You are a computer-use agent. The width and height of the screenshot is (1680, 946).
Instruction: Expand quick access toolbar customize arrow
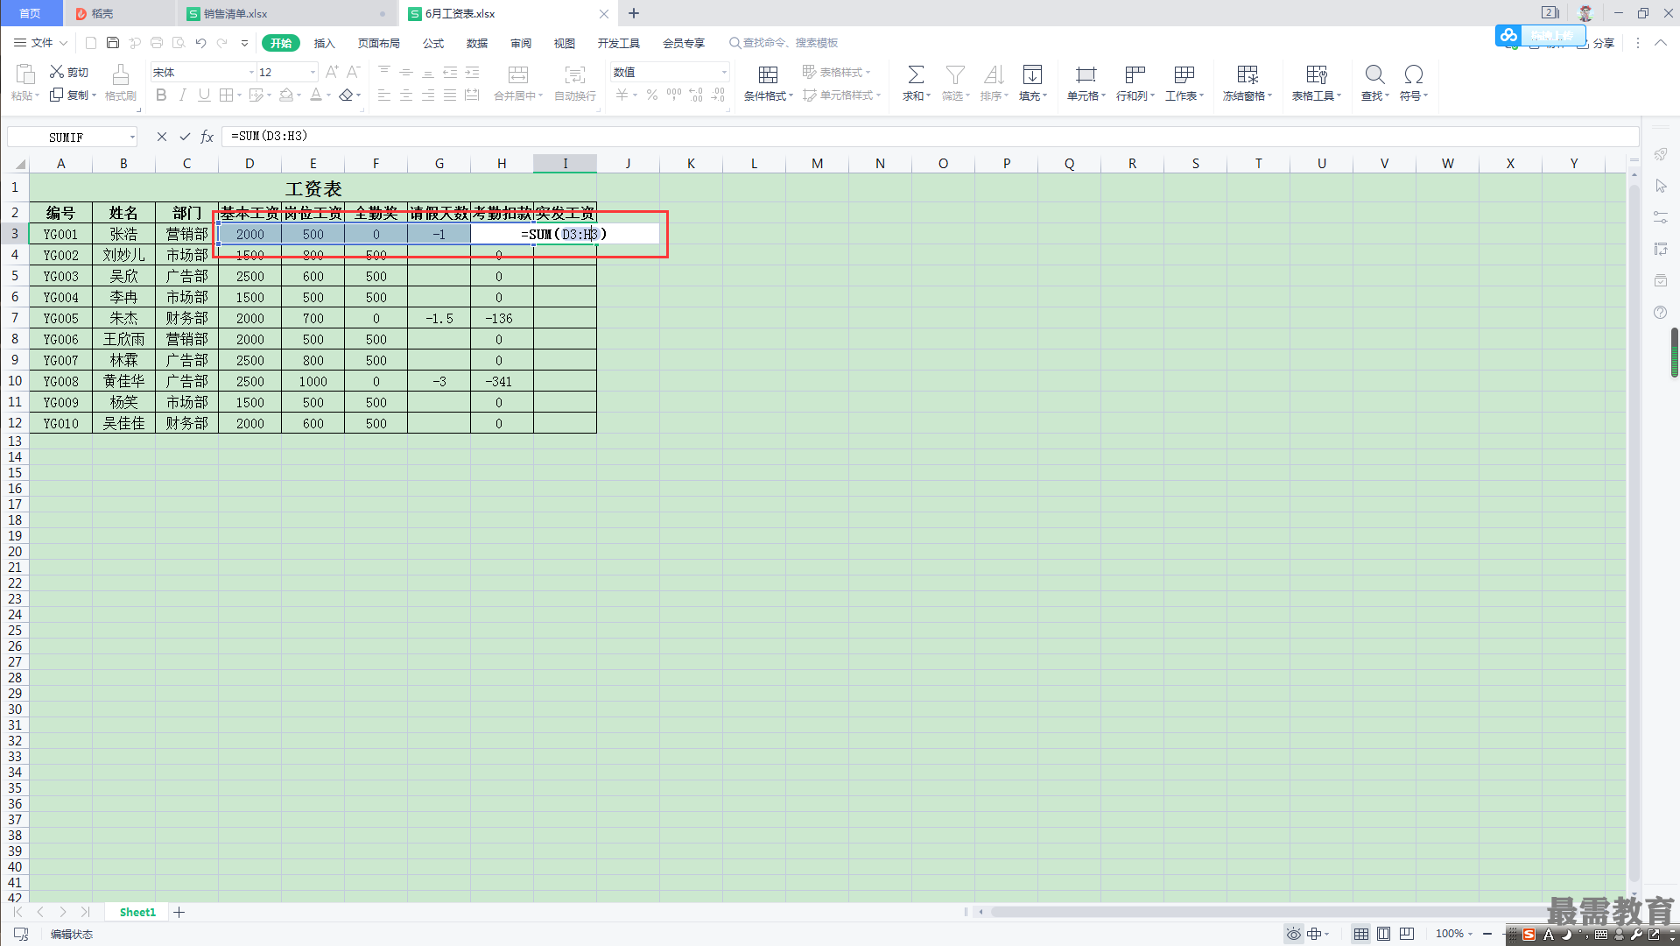click(x=244, y=43)
